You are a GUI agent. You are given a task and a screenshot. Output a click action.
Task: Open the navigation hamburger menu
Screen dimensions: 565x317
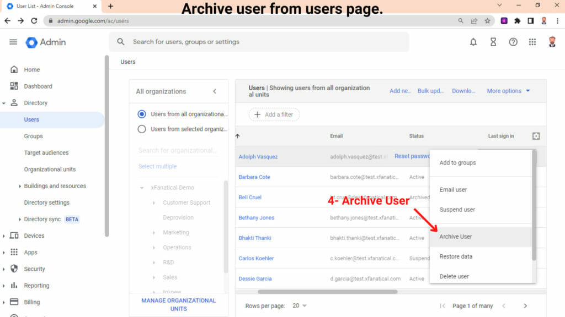click(13, 41)
